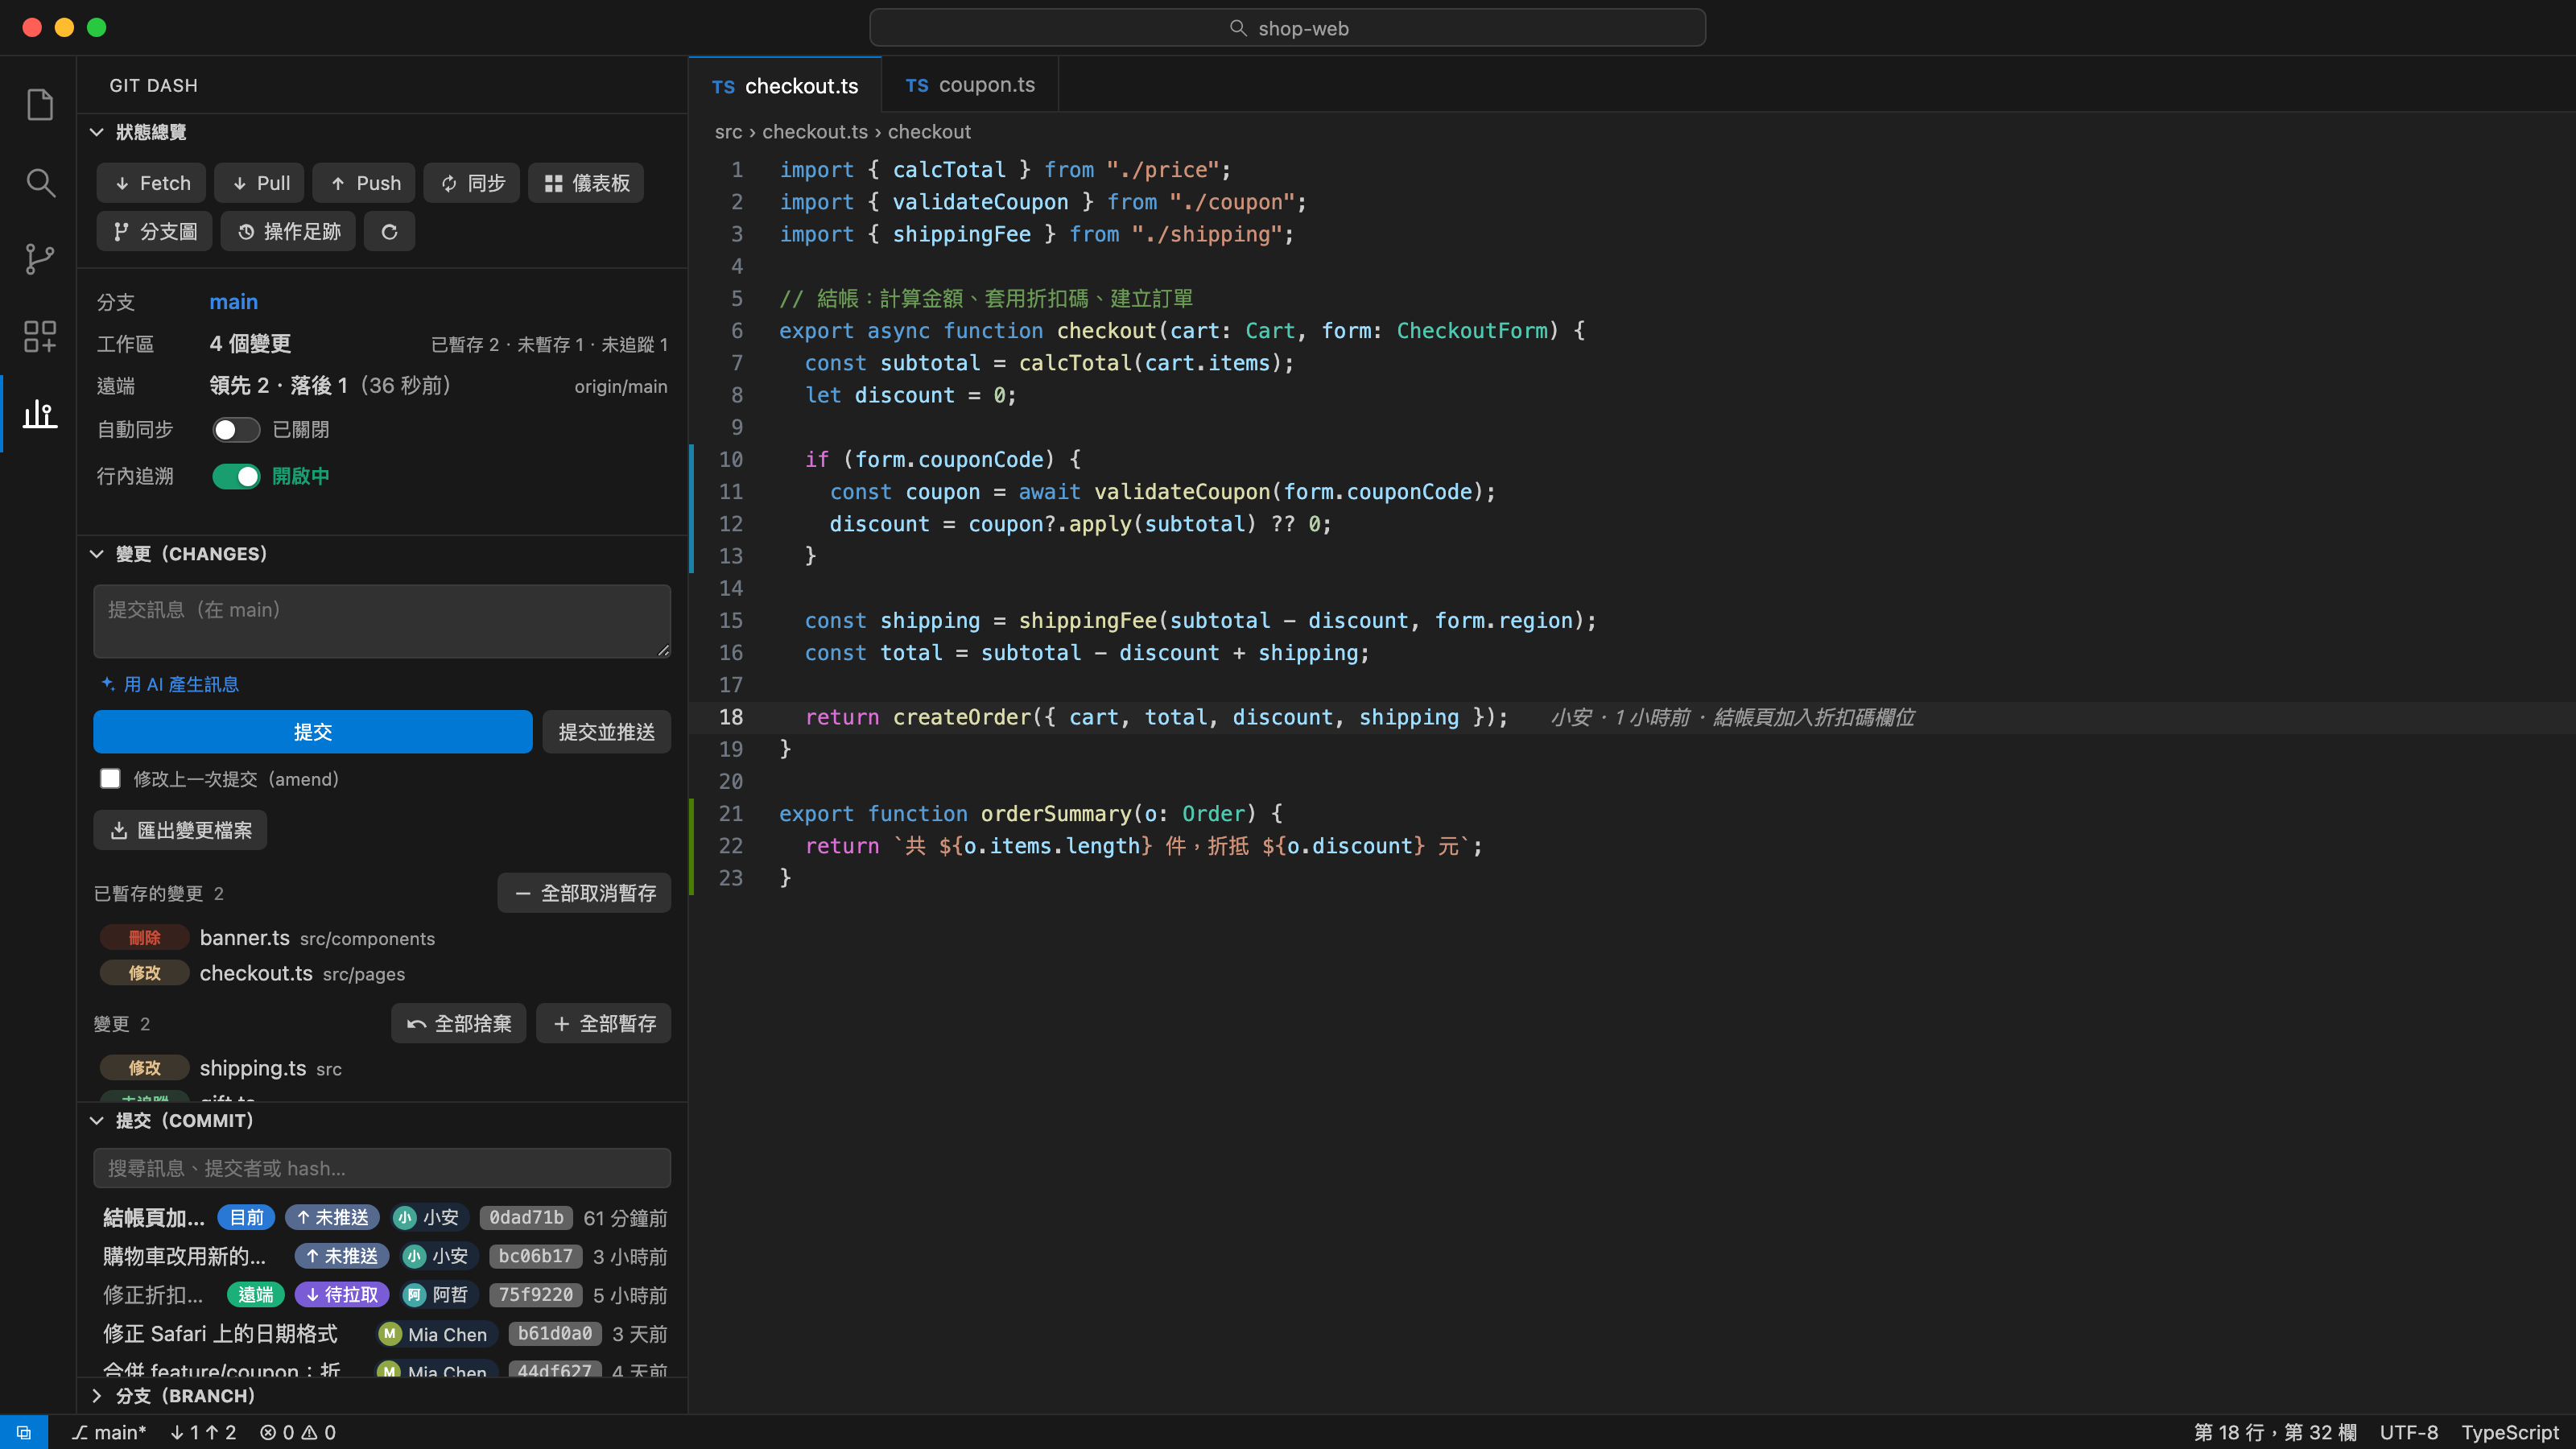Click the refresh icon button
The height and width of the screenshot is (1449, 2576).
[389, 232]
